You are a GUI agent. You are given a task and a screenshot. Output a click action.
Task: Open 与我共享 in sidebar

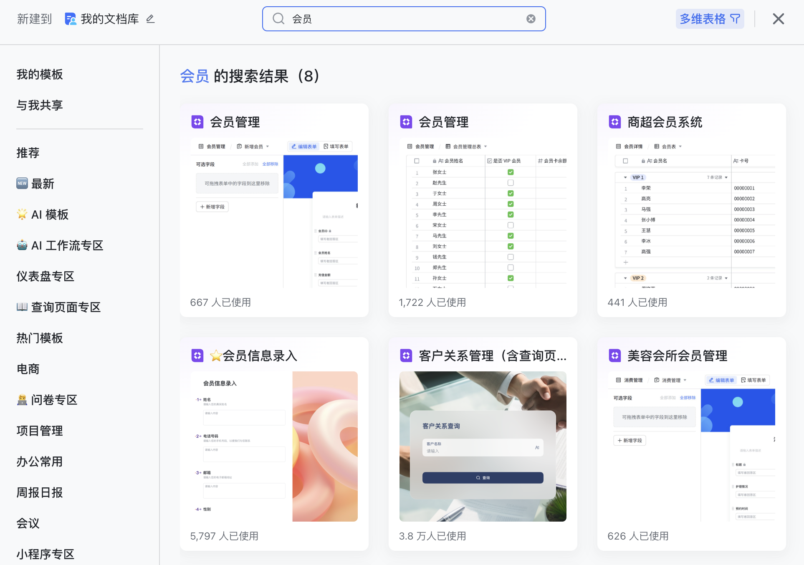pos(40,106)
